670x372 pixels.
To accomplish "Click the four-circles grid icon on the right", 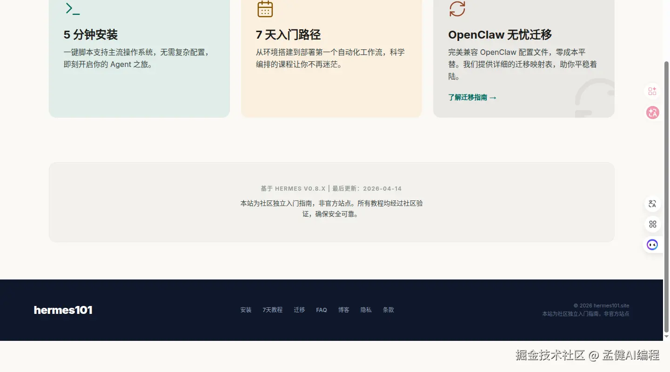I will point(652,224).
